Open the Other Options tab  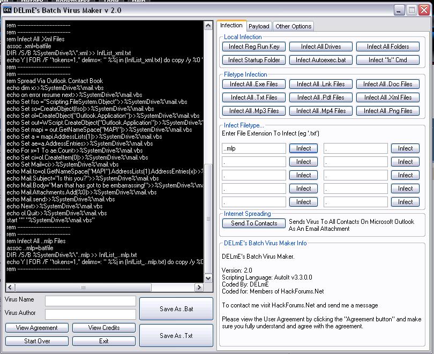[x=294, y=26]
